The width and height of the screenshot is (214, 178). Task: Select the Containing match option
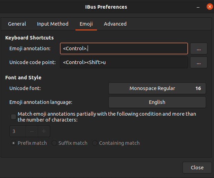(95, 143)
